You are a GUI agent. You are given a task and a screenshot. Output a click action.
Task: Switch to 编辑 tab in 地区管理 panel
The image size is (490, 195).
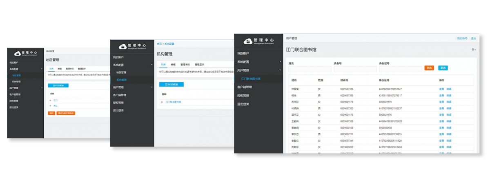pos(60,68)
